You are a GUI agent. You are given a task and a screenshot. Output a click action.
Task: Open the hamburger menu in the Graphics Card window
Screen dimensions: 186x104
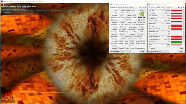146,7
